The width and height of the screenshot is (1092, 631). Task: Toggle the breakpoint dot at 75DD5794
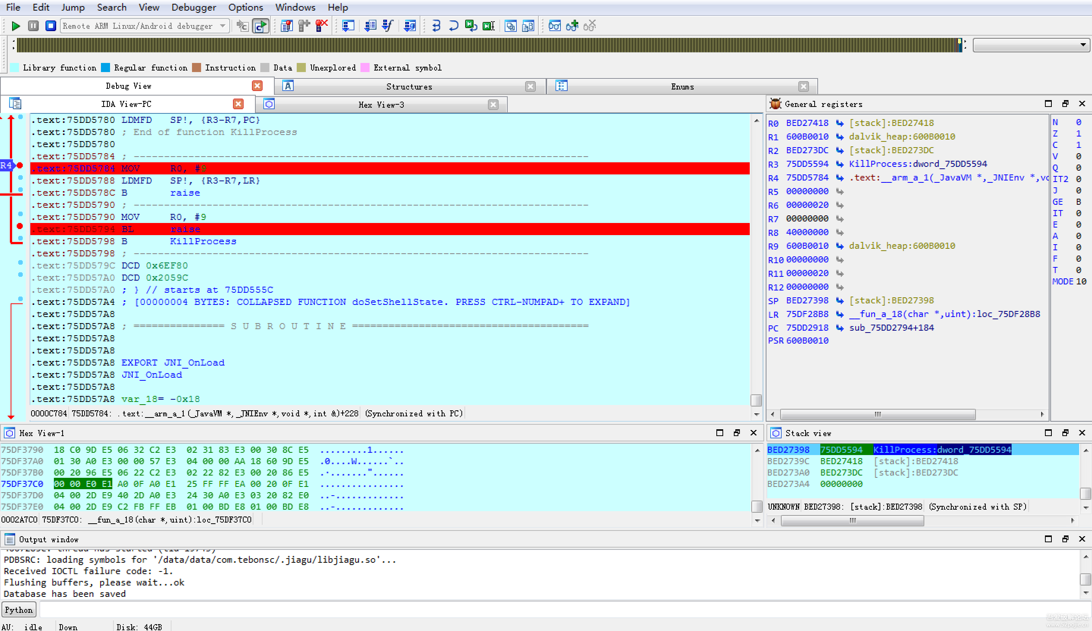19,226
